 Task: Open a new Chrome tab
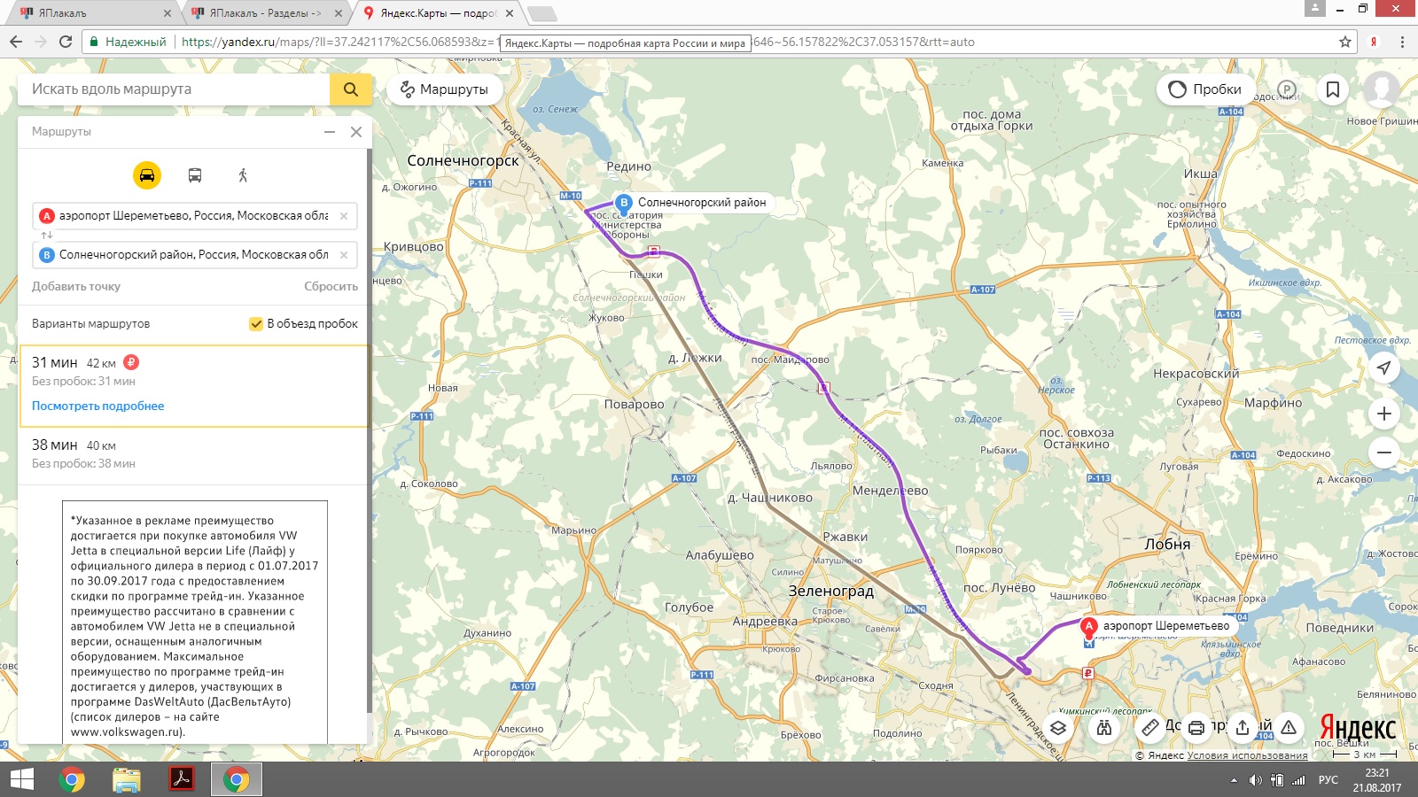coord(542,13)
